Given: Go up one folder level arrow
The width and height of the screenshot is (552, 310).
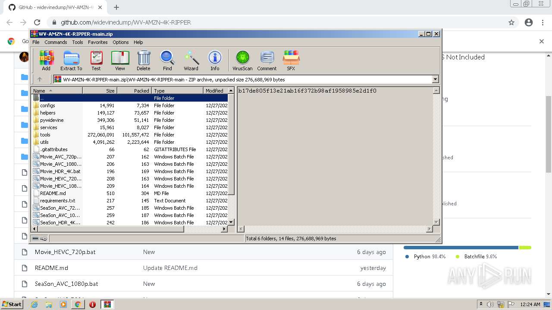Looking at the screenshot, I should pyautogui.click(x=40, y=79).
